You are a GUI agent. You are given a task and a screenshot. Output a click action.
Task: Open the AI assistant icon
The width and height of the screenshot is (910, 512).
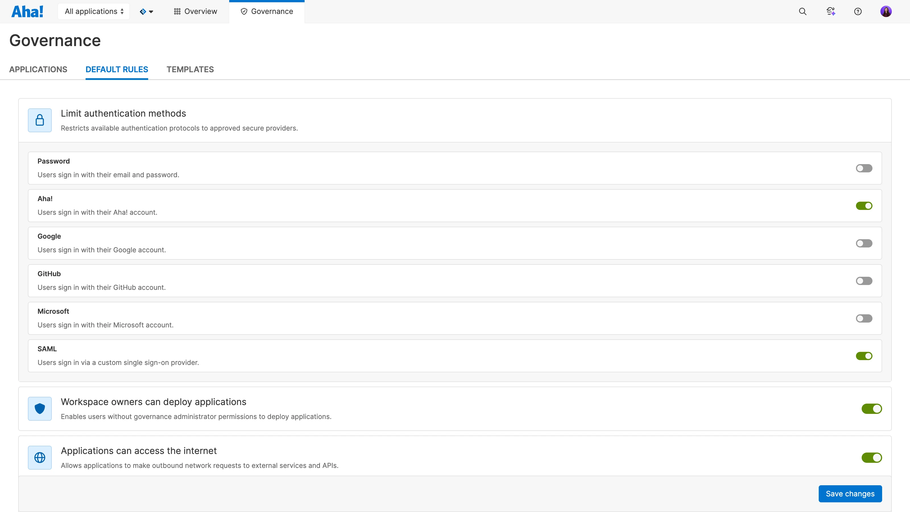831,11
